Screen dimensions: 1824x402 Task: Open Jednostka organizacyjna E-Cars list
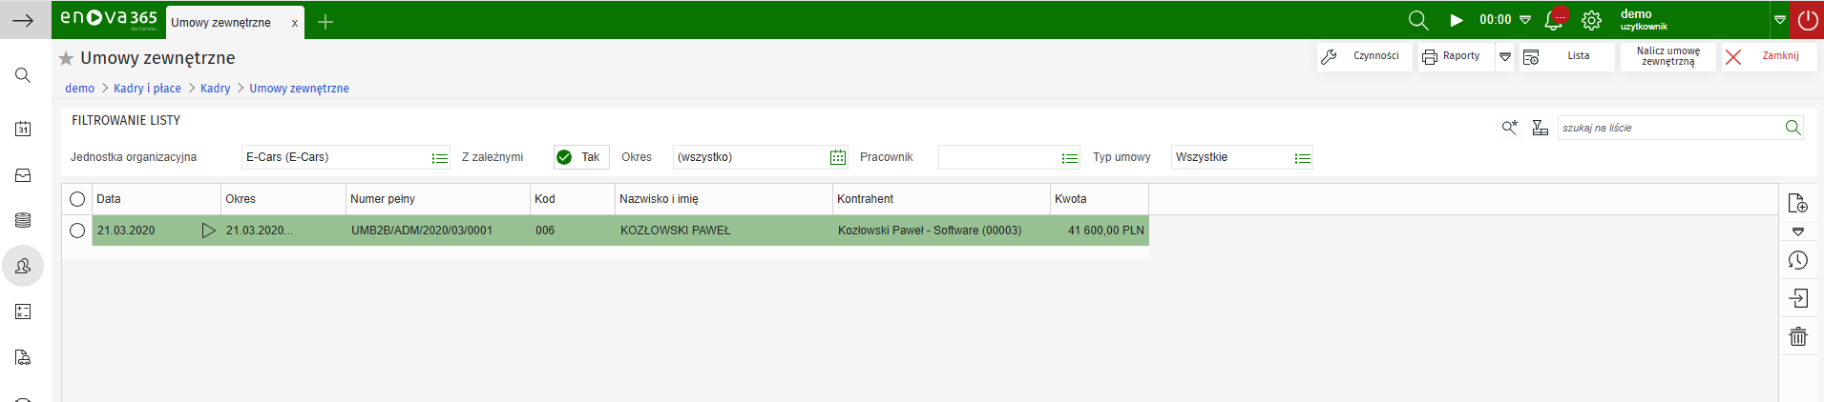click(439, 158)
